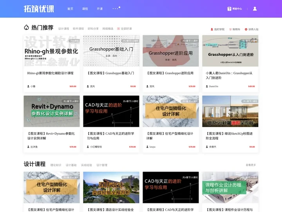Click author icon on Grasshopper进阶应用 card
The image size is (282, 212).
click(x=147, y=86)
